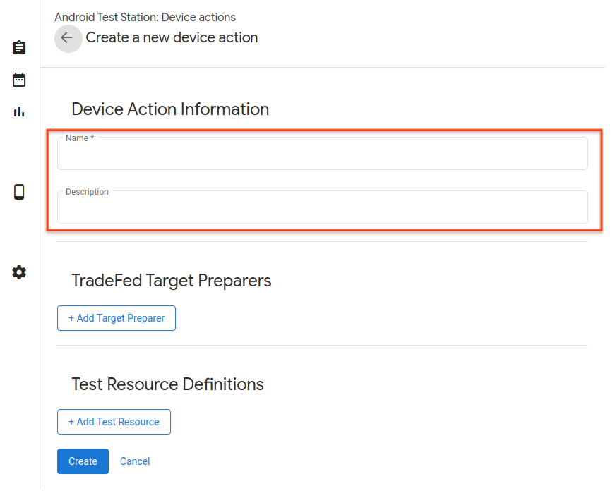Click the Create a new device action title

[171, 37]
